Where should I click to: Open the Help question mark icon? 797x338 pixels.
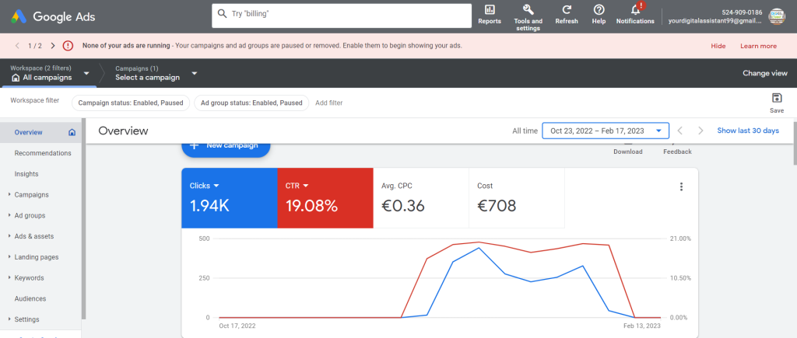pos(599,10)
